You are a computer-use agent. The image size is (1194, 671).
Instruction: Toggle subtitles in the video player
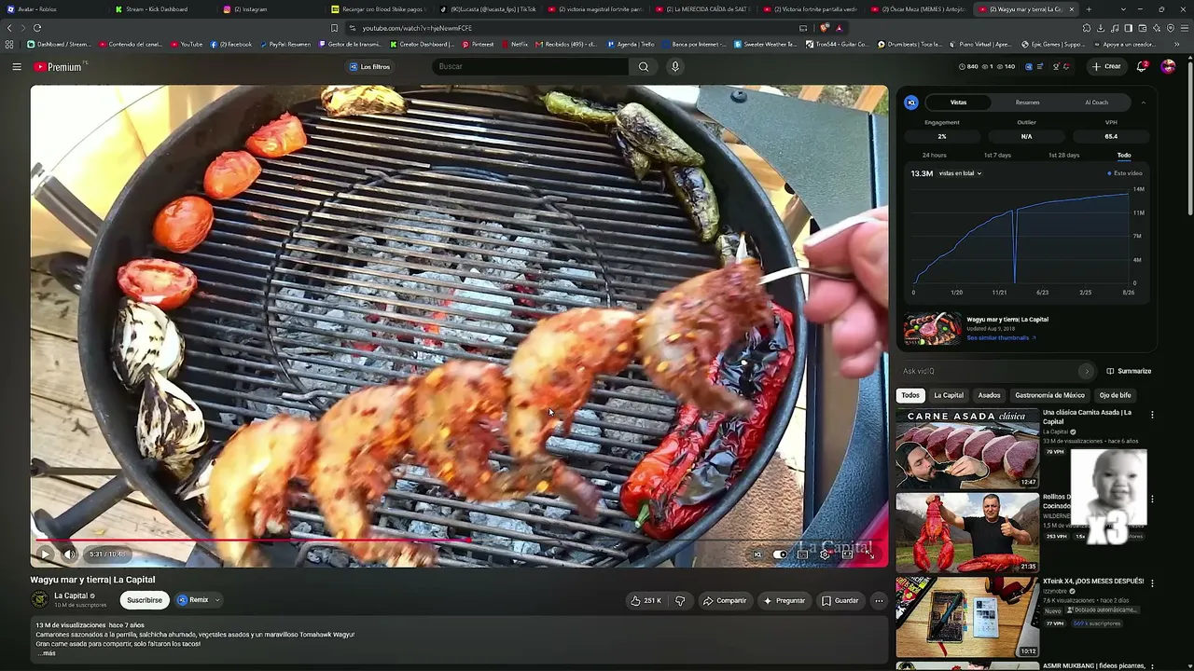coord(802,555)
